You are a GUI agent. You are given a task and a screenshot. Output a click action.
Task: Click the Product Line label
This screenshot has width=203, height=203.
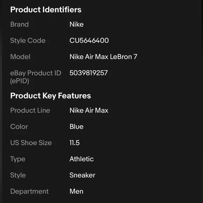(x=30, y=111)
